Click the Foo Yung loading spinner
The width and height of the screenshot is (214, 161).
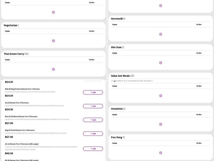coord(160,153)
